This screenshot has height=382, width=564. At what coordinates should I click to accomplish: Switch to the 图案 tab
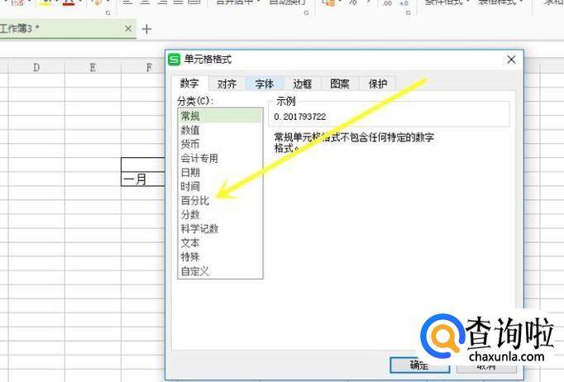(x=340, y=84)
